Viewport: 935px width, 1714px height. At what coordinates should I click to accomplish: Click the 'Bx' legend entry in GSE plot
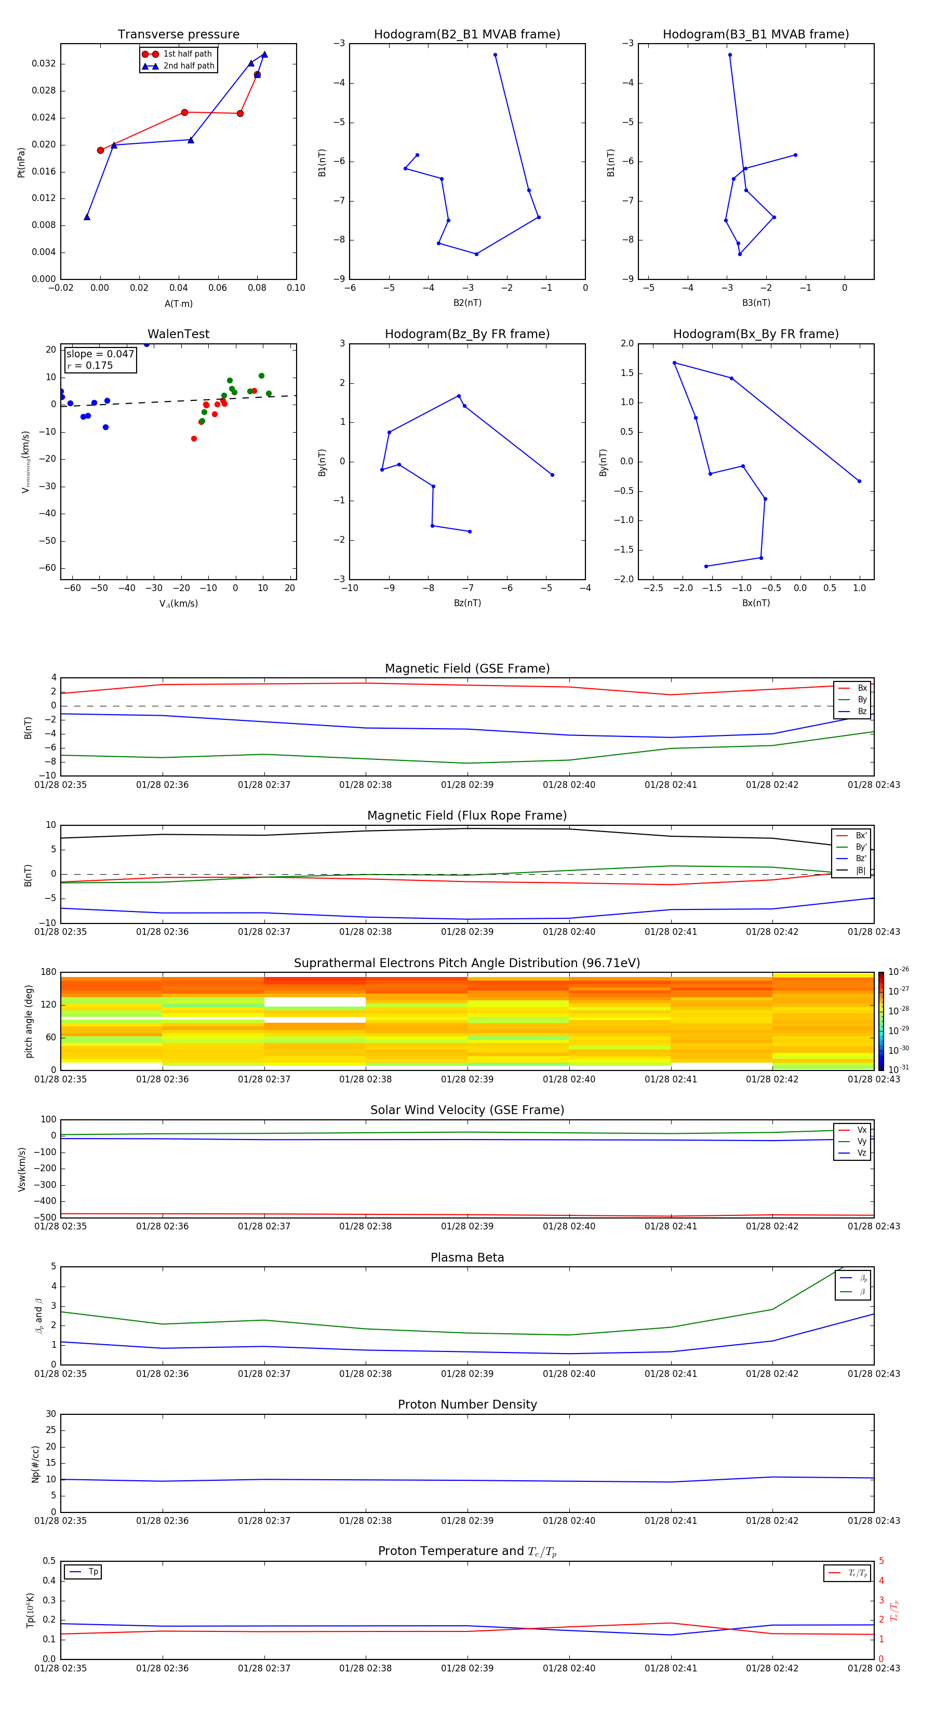(852, 688)
